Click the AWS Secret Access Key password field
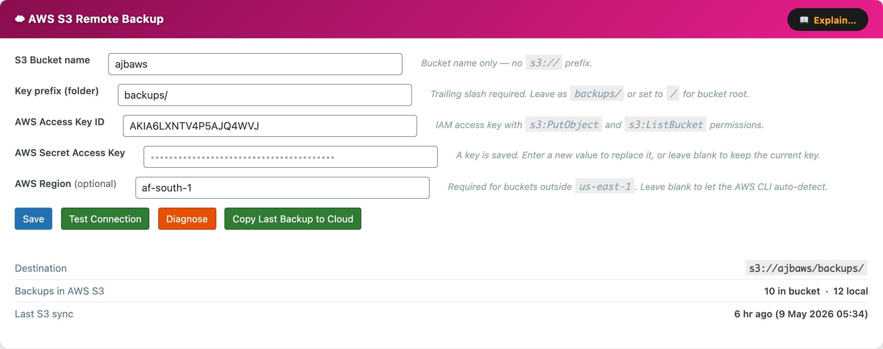Screen dimensions: 883x349 point(291,157)
